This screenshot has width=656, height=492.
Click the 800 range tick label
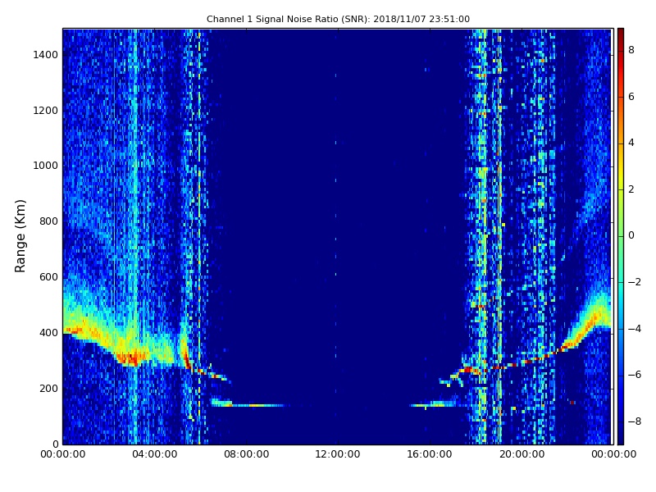click(x=49, y=221)
